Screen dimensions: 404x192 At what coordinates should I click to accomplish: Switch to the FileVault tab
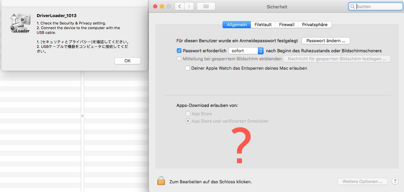pyautogui.click(x=263, y=25)
